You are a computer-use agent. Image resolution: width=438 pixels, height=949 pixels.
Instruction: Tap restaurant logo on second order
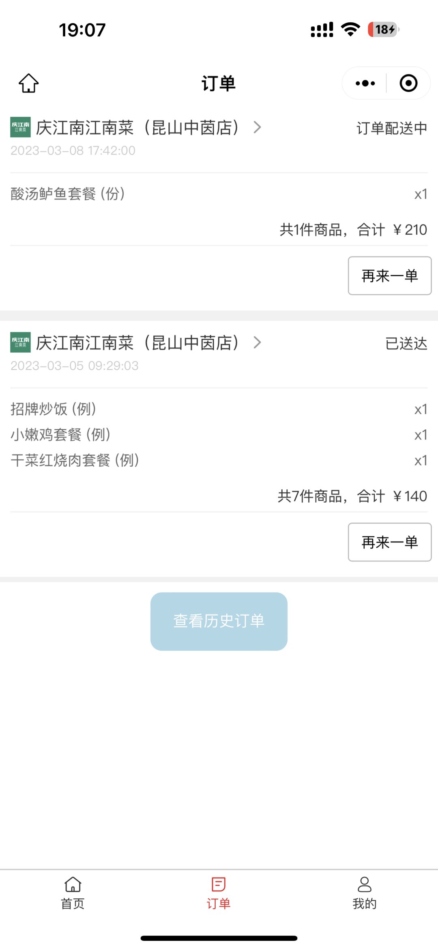[x=20, y=343]
